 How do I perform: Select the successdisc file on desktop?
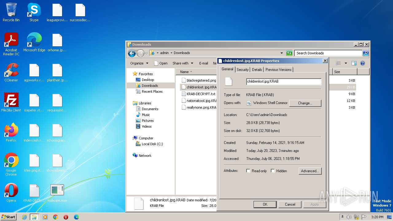[80, 12]
